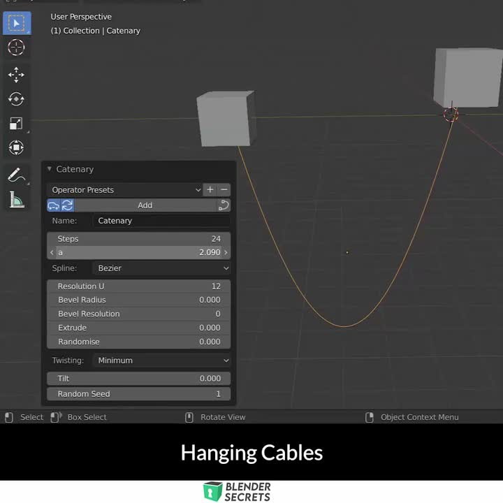Screen dimensions: 503x503
Task: Click the Random Seed field
Action: tap(138, 394)
